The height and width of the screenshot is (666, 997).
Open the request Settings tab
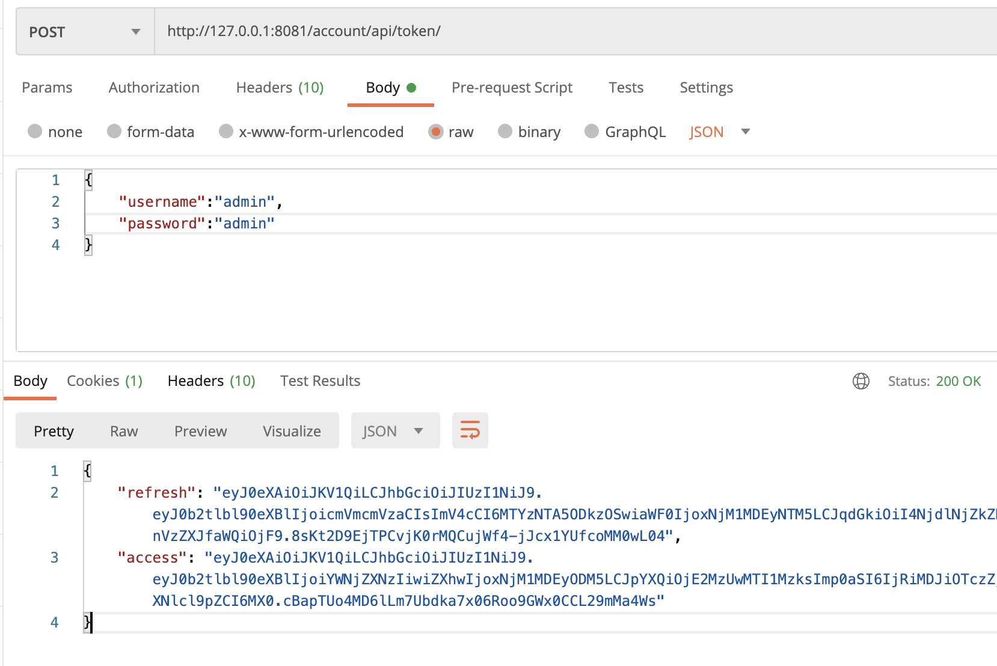tap(706, 88)
